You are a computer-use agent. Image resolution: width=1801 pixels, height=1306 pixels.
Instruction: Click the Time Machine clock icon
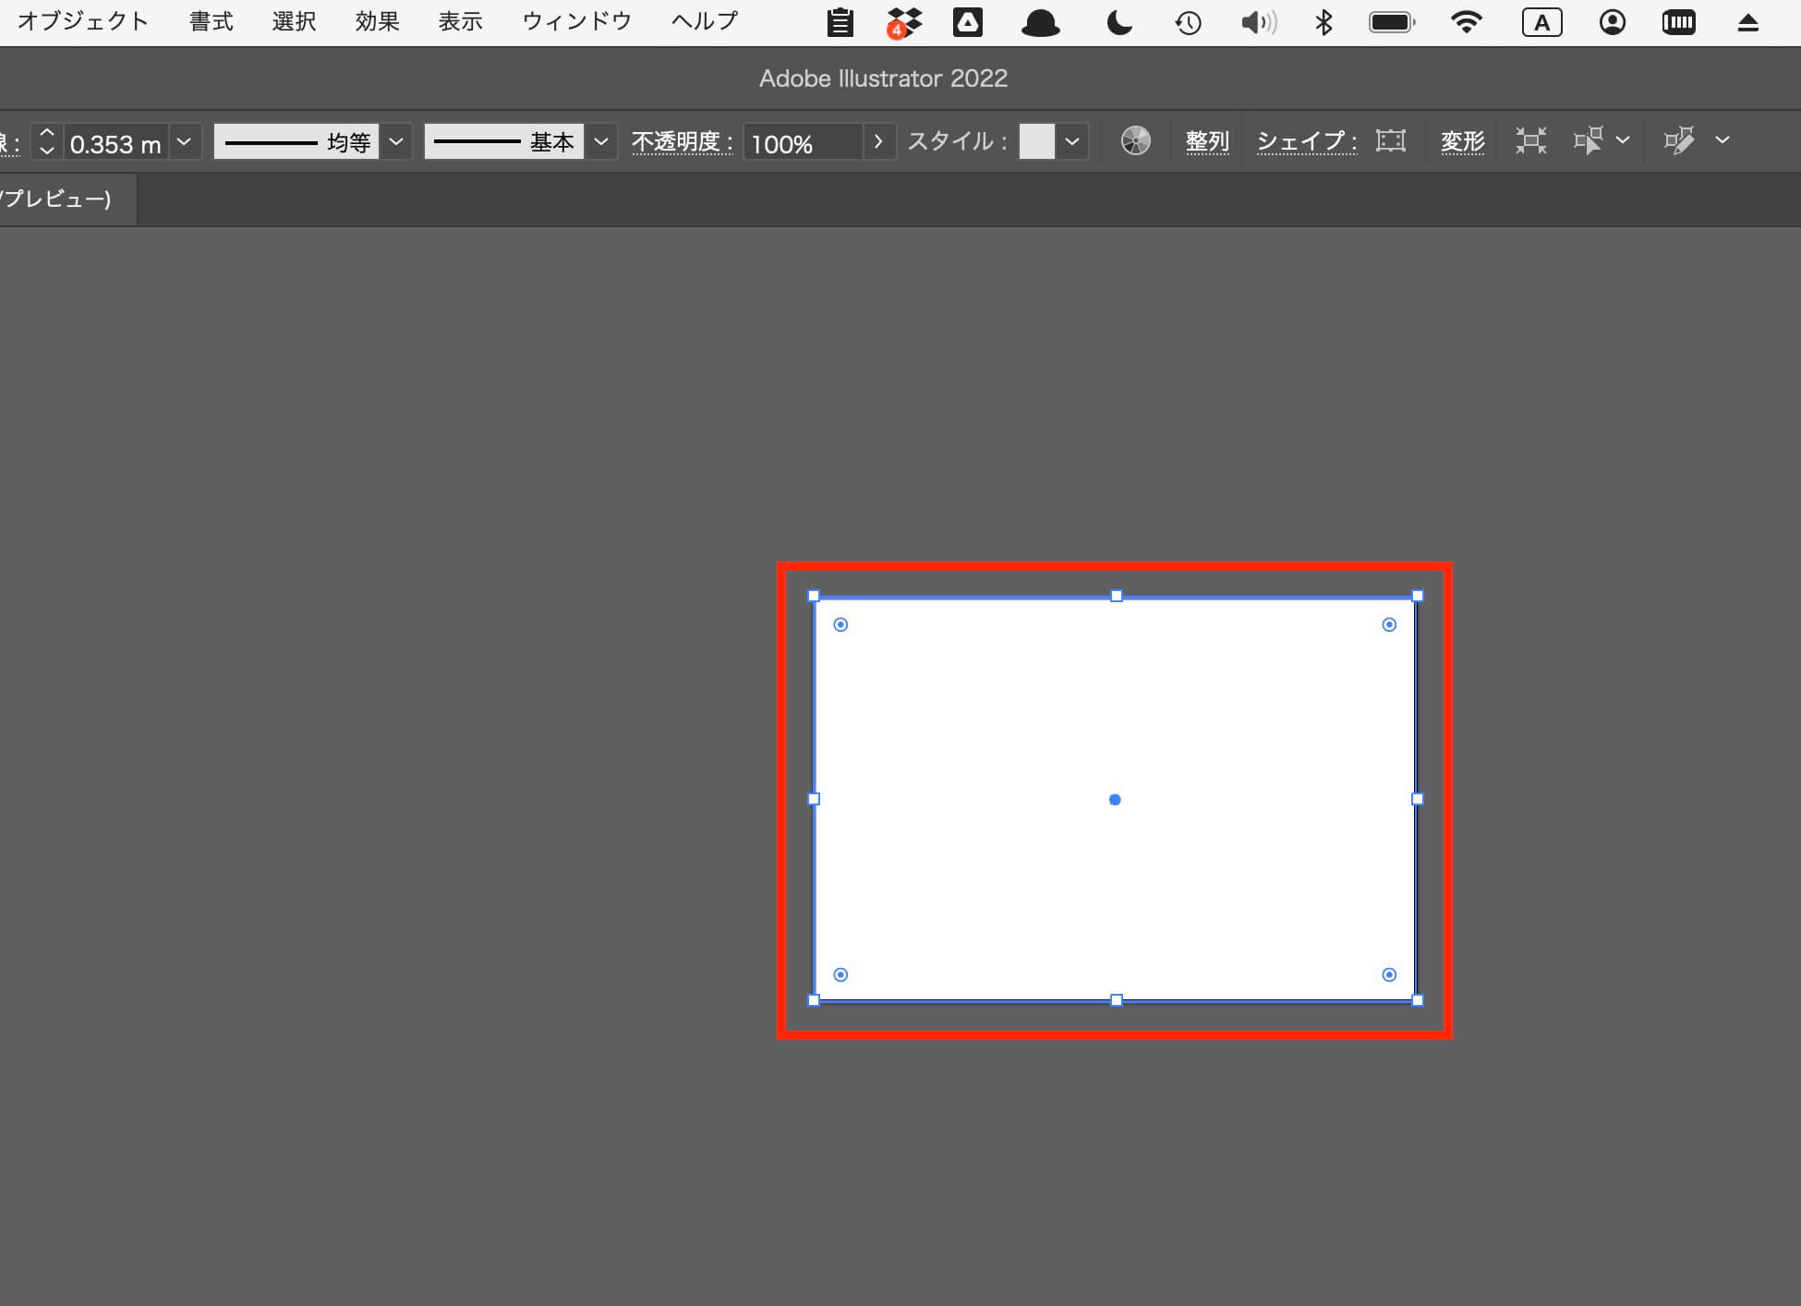tap(1188, 22)
